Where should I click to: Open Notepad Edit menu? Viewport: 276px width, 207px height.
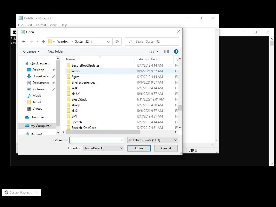29,25
